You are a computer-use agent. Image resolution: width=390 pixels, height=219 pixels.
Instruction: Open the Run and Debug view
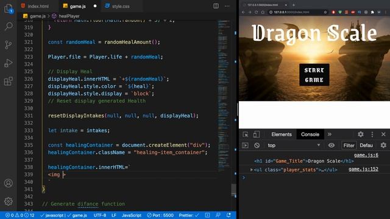(9, 63)
